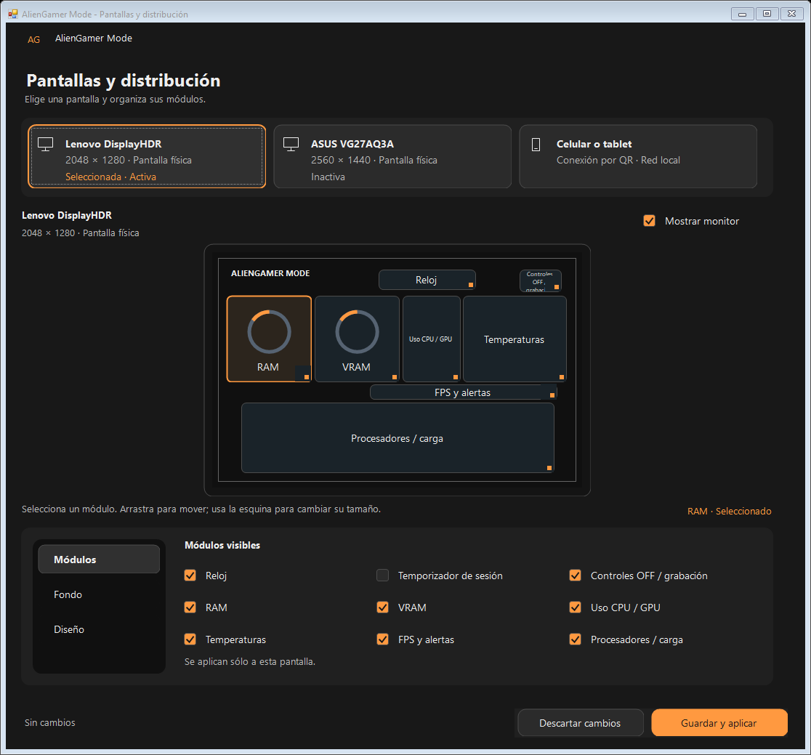Click the 'Sin cambios' status text

(x=50, y=722)
